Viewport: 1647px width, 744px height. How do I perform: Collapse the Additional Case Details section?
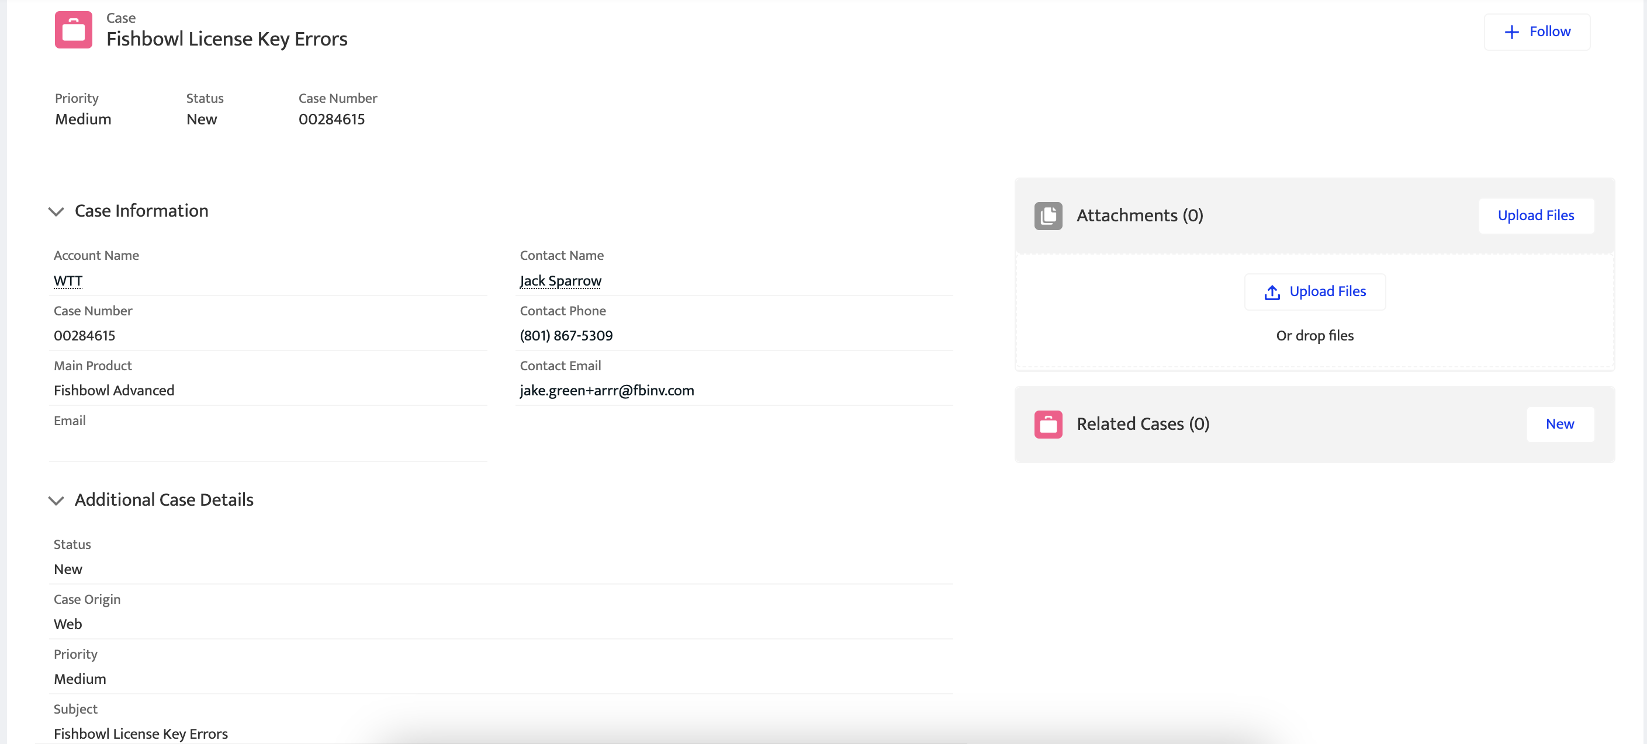pos(56,500)
